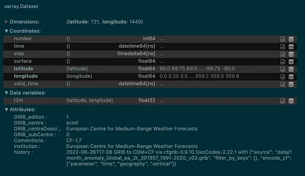305x176 pixels.
Task: Collapse the Coordinates section
Action: click(x=6, y=31)
